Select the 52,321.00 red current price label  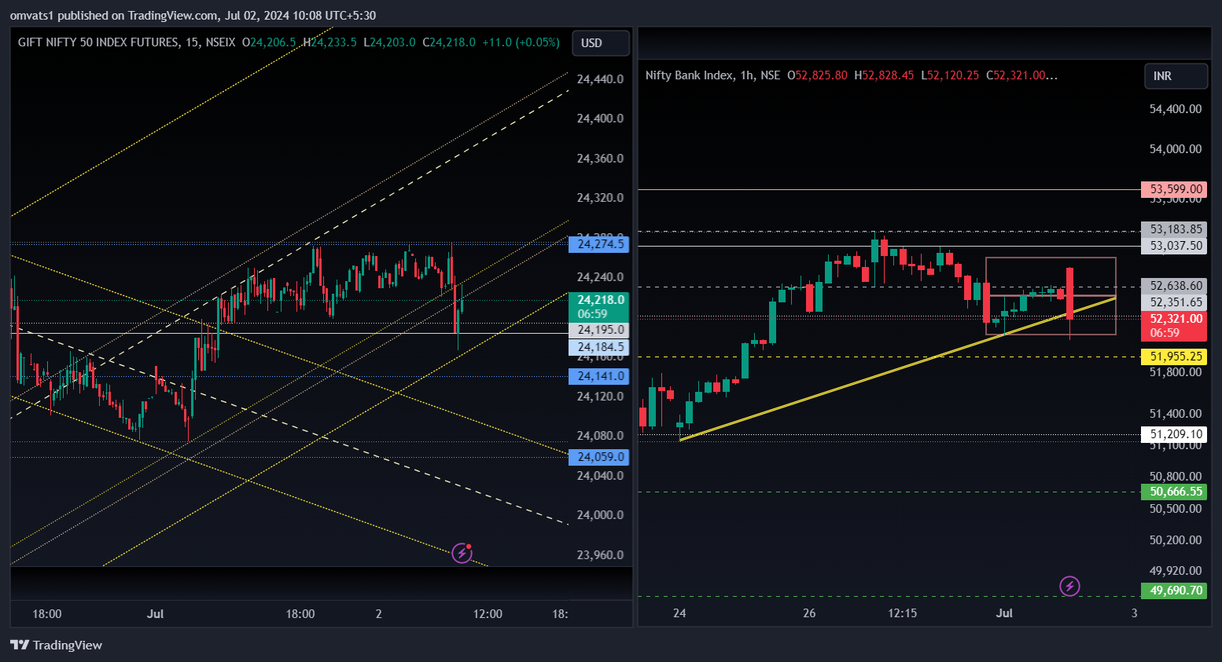point(1173,326)
